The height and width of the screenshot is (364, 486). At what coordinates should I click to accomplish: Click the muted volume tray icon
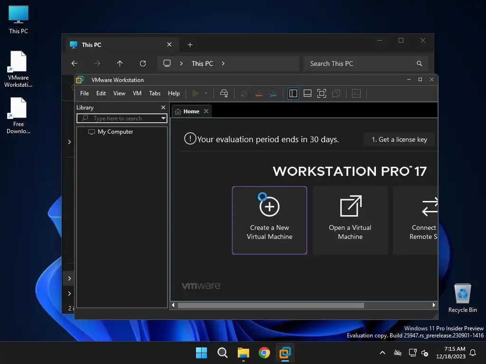425,353
